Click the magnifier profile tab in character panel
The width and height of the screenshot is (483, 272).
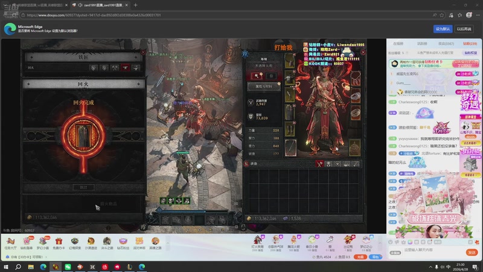tap(257, 76)
